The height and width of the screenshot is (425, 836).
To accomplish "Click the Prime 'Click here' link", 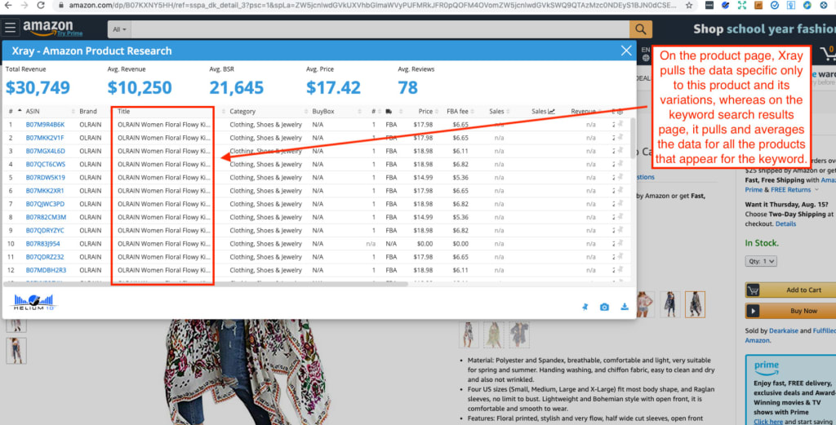I will point(768,421).
